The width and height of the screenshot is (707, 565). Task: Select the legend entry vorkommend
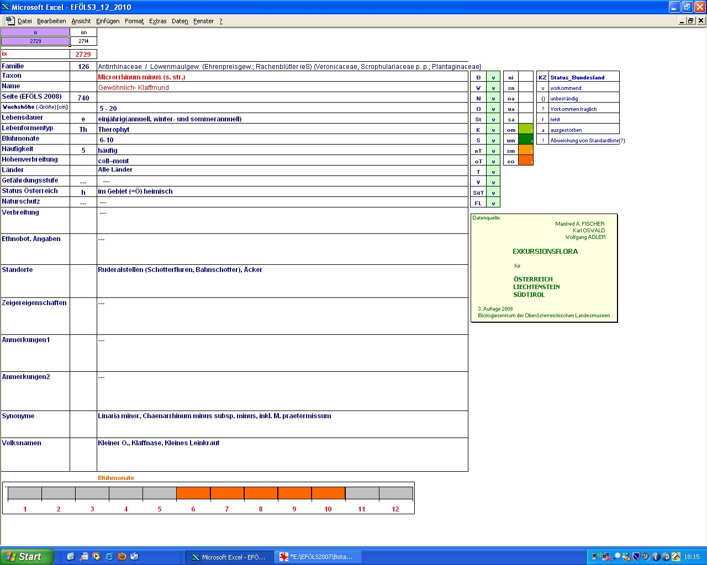pyautogui.click(x=584, y=88)
